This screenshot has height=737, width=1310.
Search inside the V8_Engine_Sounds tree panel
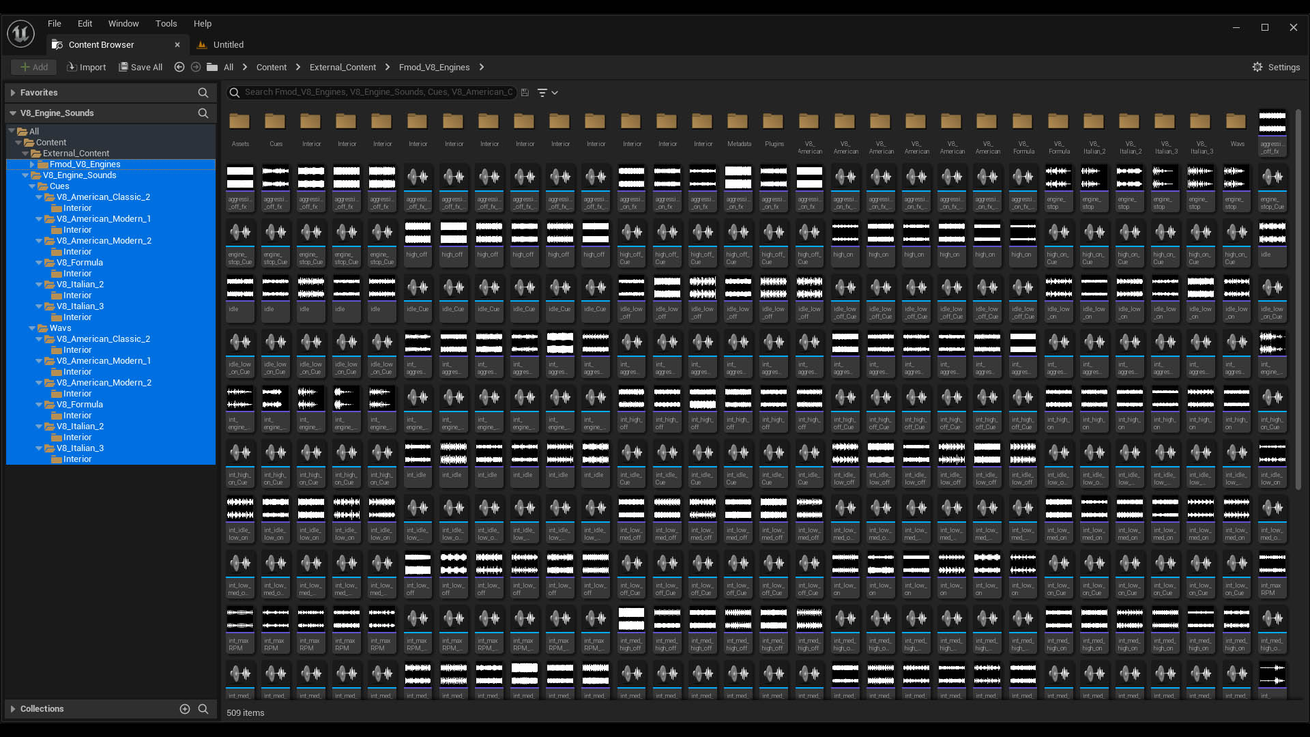[x=203, y=113]
